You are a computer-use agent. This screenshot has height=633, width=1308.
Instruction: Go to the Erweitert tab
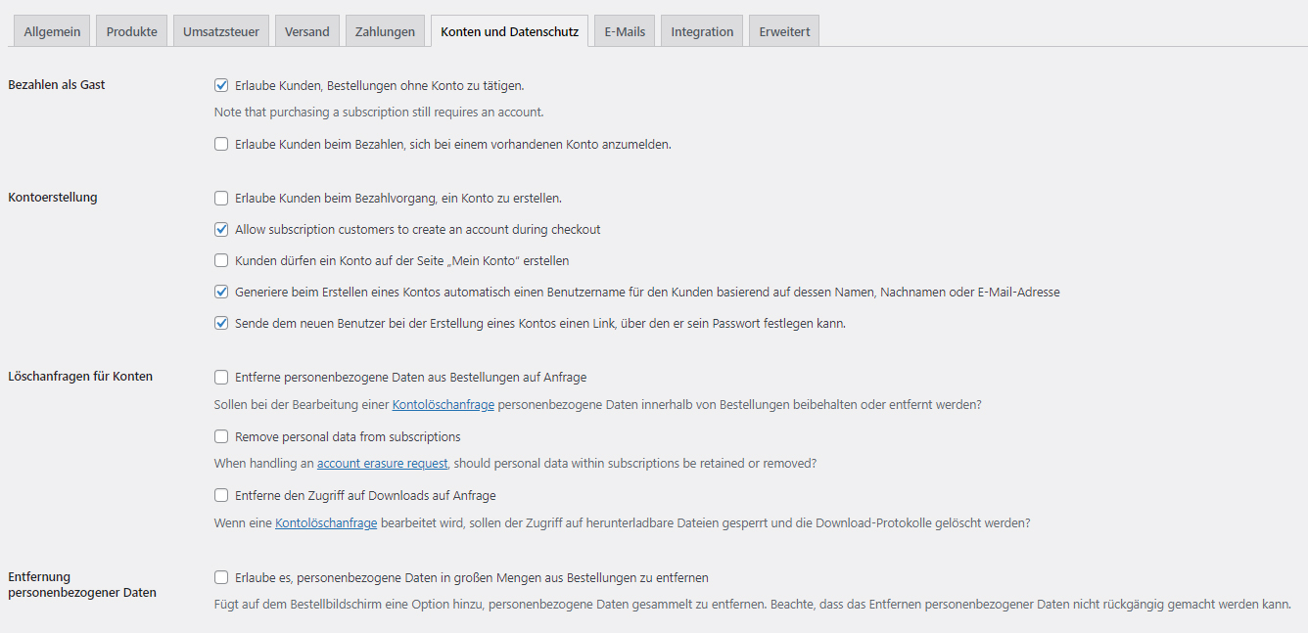pos(784,31)
